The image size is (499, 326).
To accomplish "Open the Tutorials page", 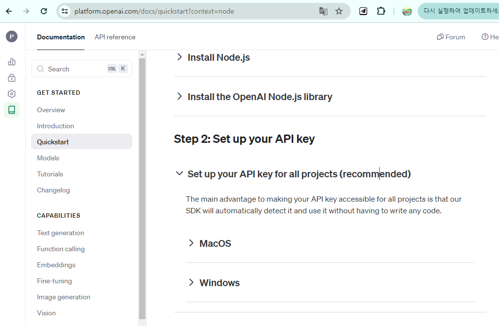I will [x=50, y=174].
